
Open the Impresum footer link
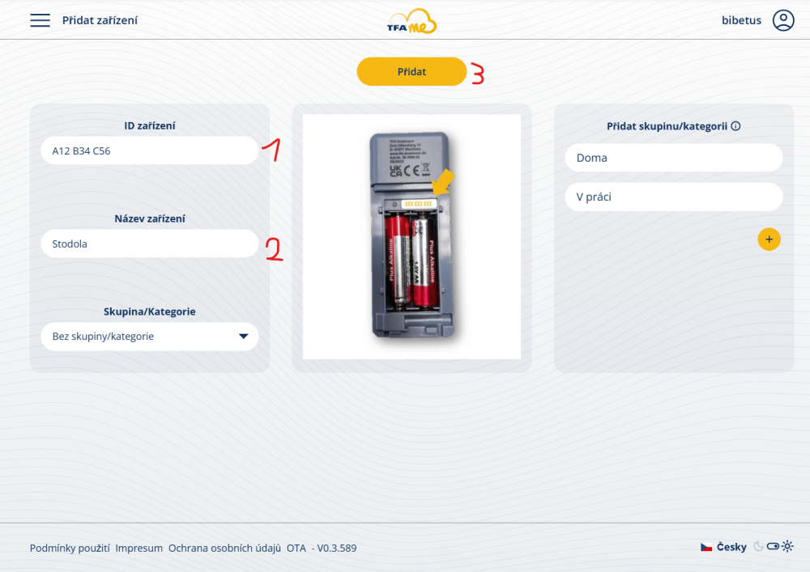pos(139,548)
